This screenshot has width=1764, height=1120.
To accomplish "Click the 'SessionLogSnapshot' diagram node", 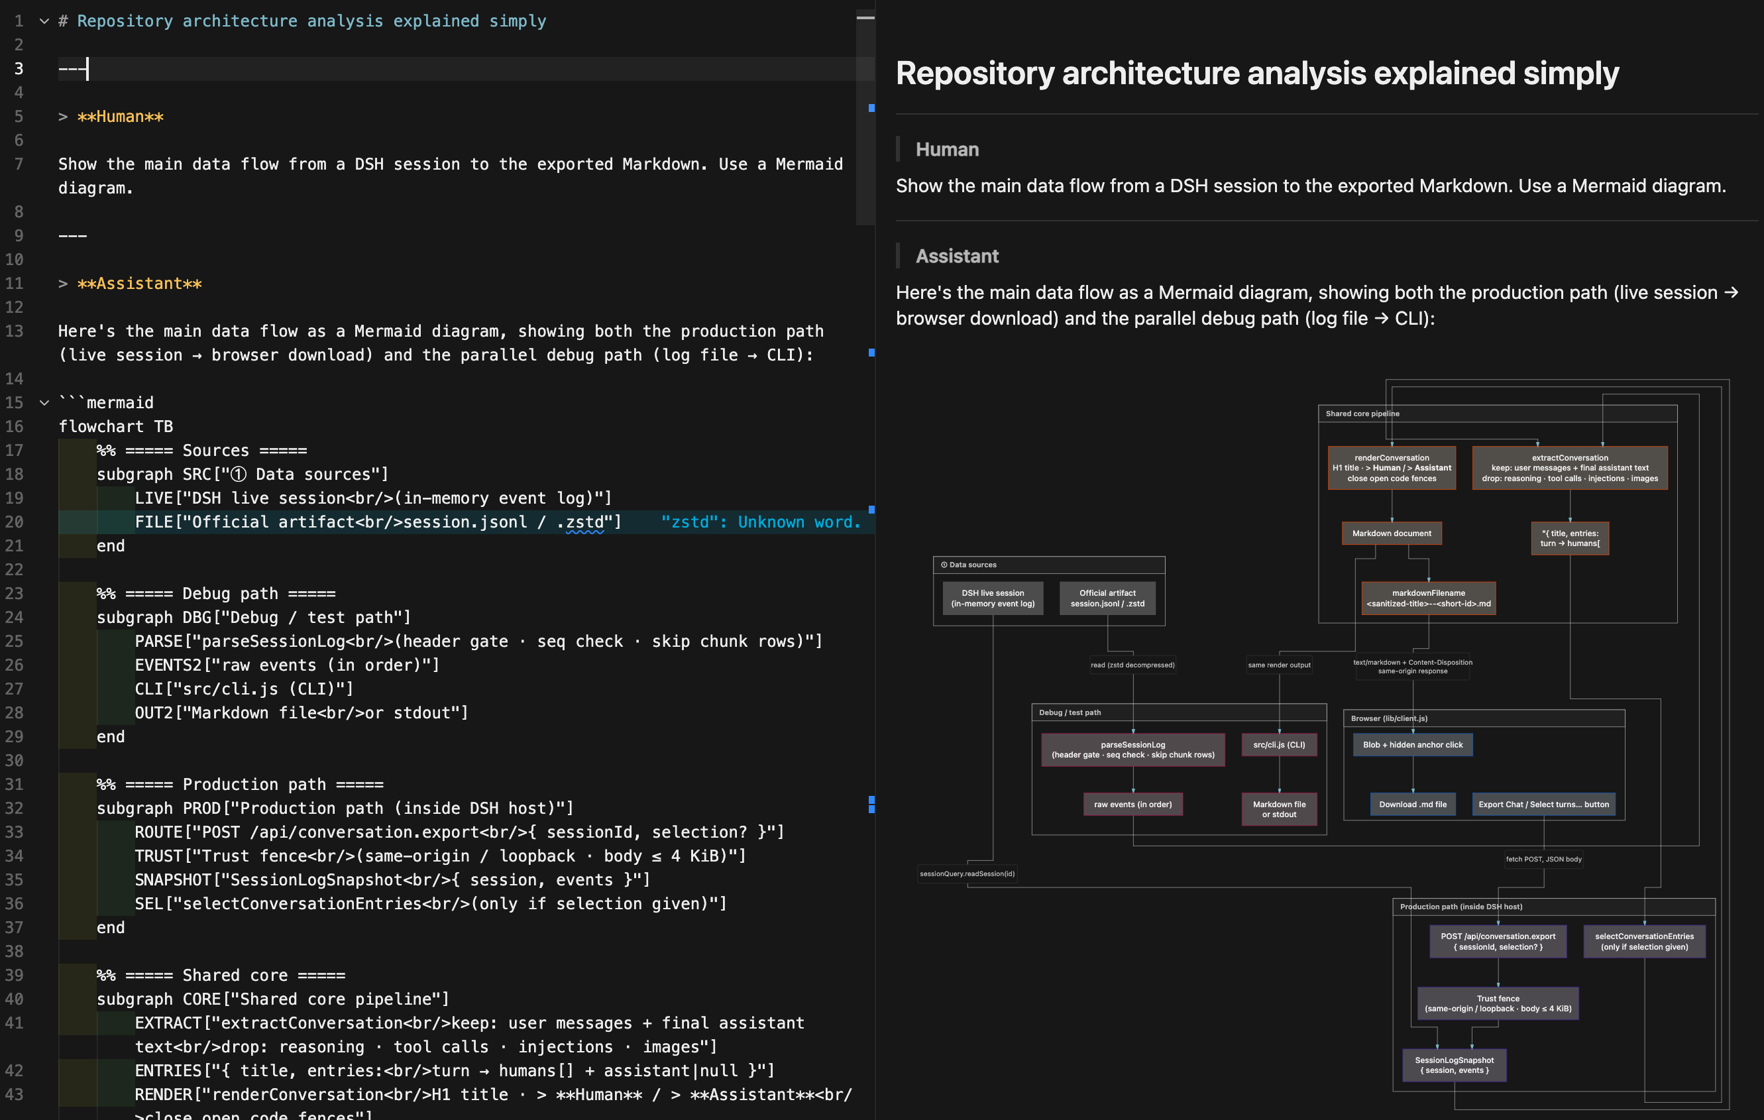I will [x=1454, y=1065].
